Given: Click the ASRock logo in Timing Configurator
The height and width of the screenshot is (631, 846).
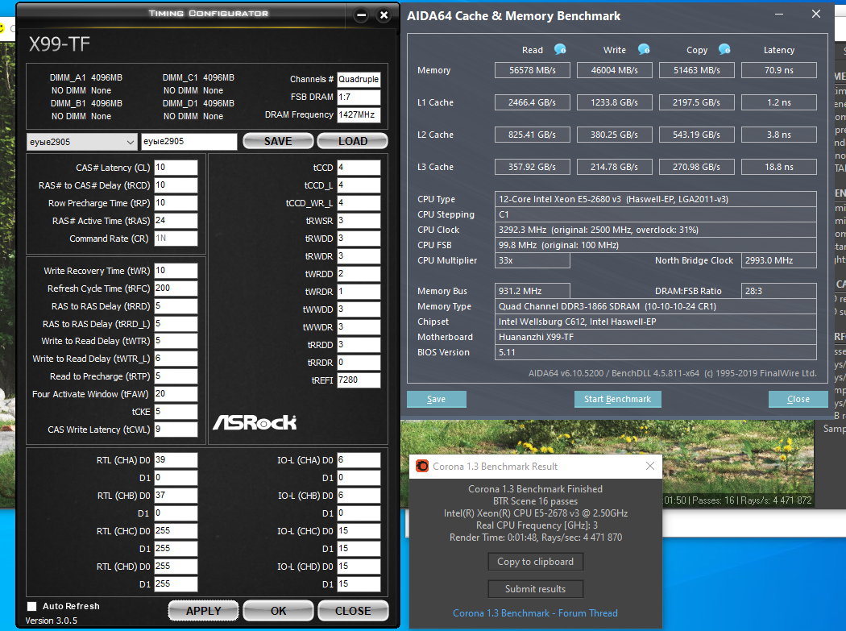Looking at the screenshot, I should (x=255, y=422).
